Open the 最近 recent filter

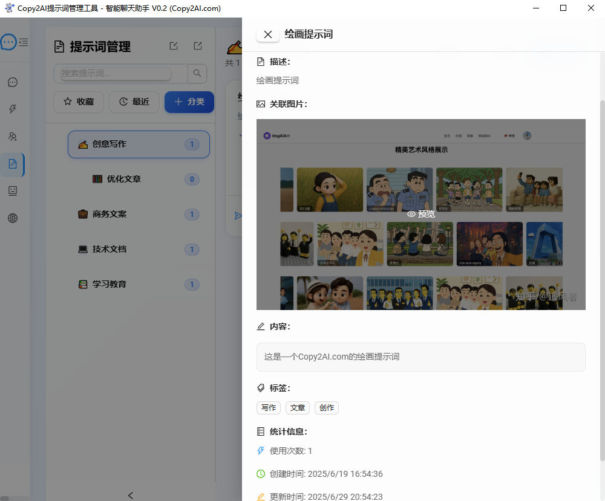point(134,102)
